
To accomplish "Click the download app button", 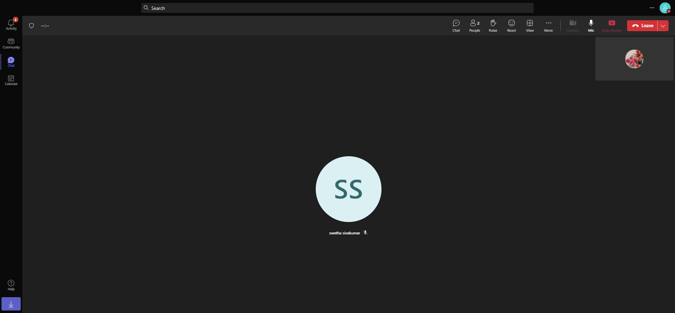I will coord(11,304).
